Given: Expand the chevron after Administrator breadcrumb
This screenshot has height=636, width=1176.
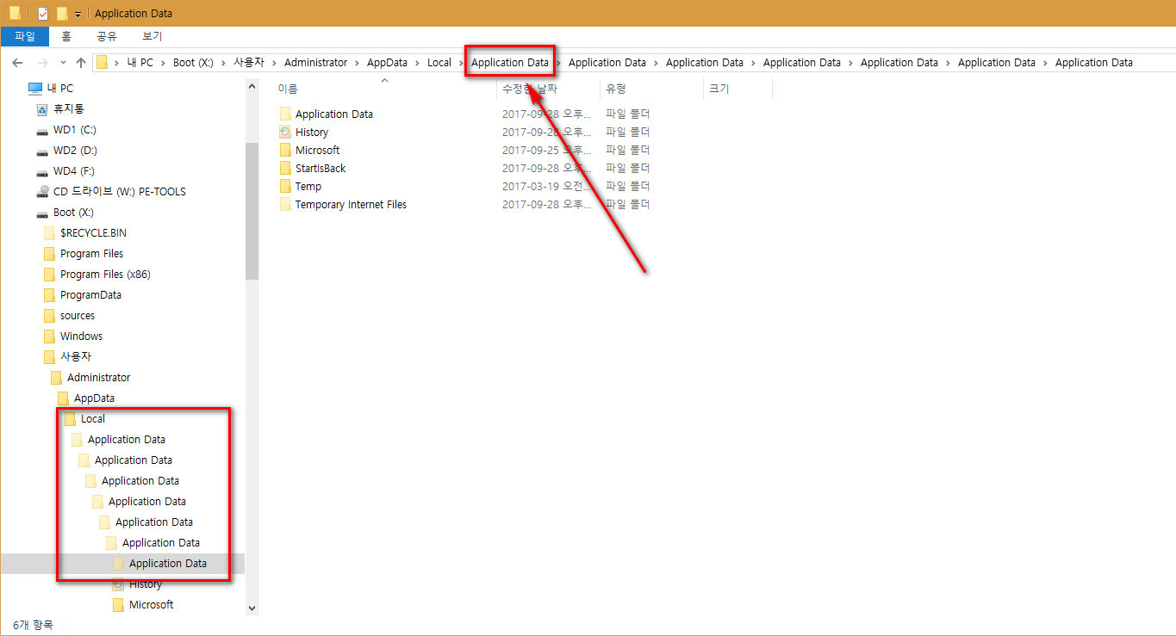Looking at the screenshot, I should 357,62.
